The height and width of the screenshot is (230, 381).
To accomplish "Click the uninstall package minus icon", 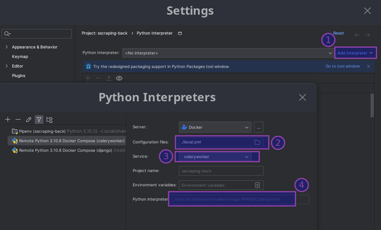I will pos(98,78).
